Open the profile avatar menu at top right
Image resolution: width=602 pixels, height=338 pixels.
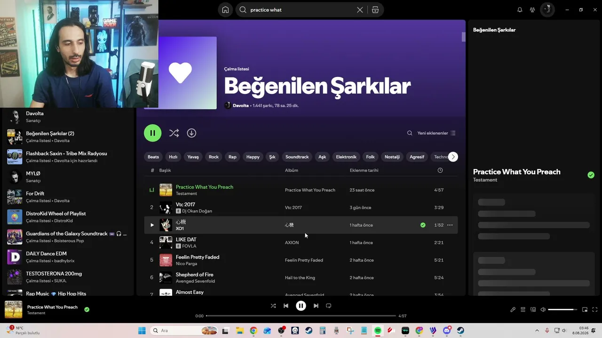coord(547,10)
